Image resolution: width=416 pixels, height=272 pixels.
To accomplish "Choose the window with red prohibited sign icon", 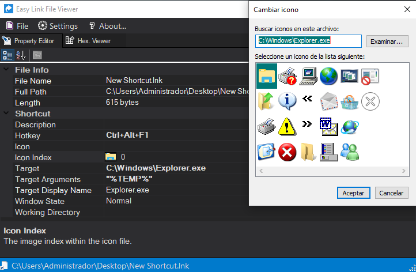I will pos(370,77).
